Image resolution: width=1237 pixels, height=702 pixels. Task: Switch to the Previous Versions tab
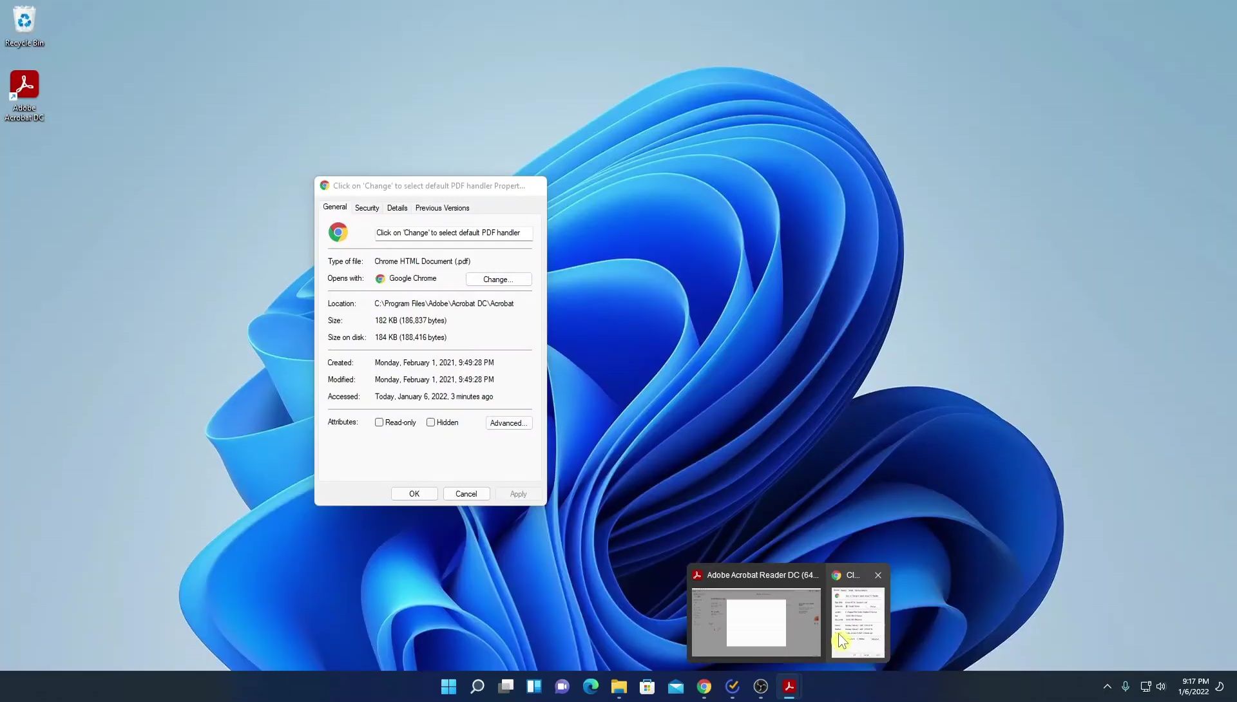(443, 208)
